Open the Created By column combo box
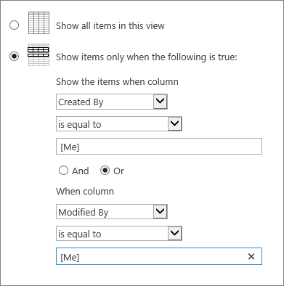Screen dimensions: 284x286 click(x=112, y=102)
